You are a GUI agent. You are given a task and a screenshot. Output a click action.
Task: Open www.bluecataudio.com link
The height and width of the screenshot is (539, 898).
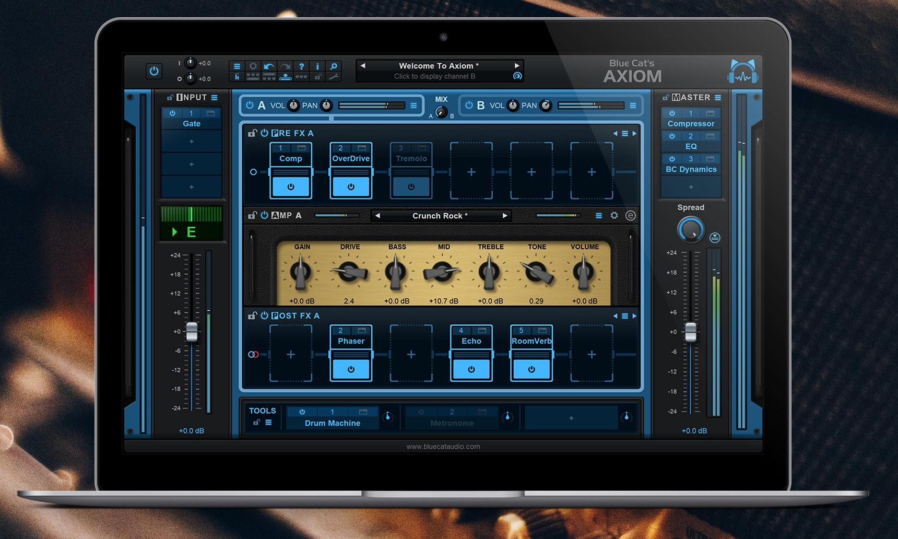(x=444, y=447)
